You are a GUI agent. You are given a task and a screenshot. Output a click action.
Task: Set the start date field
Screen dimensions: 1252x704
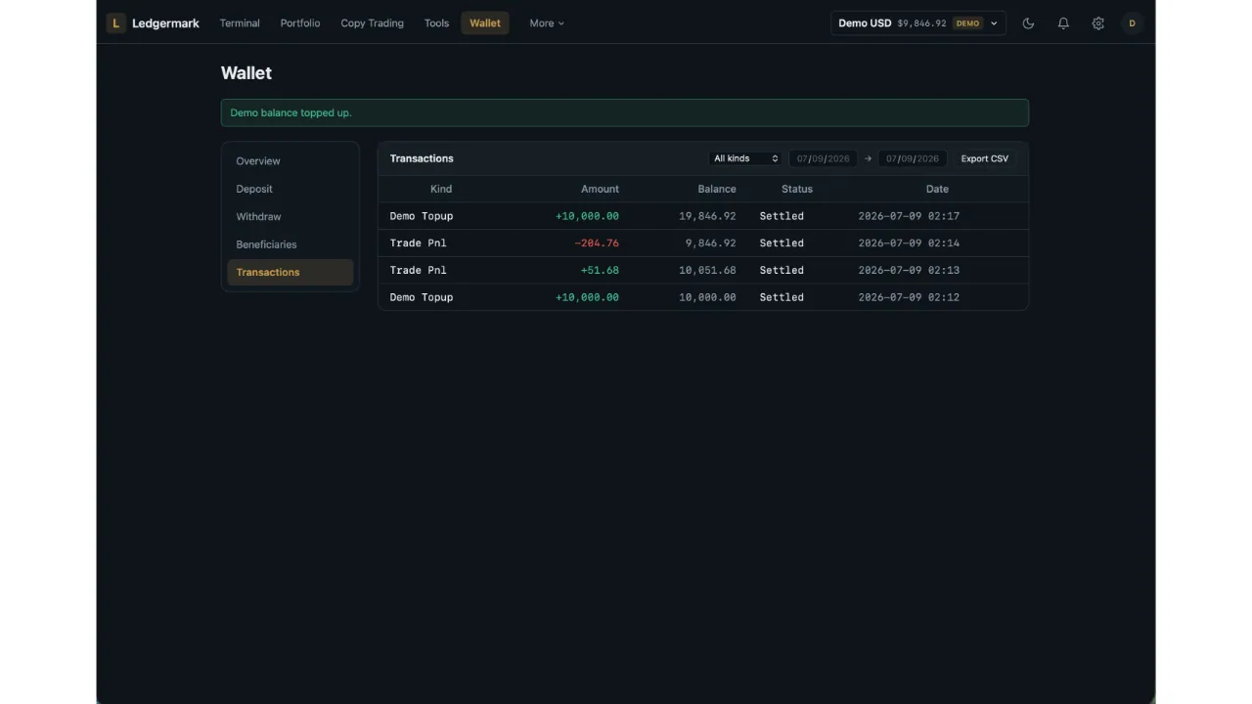tap(823, 158)
